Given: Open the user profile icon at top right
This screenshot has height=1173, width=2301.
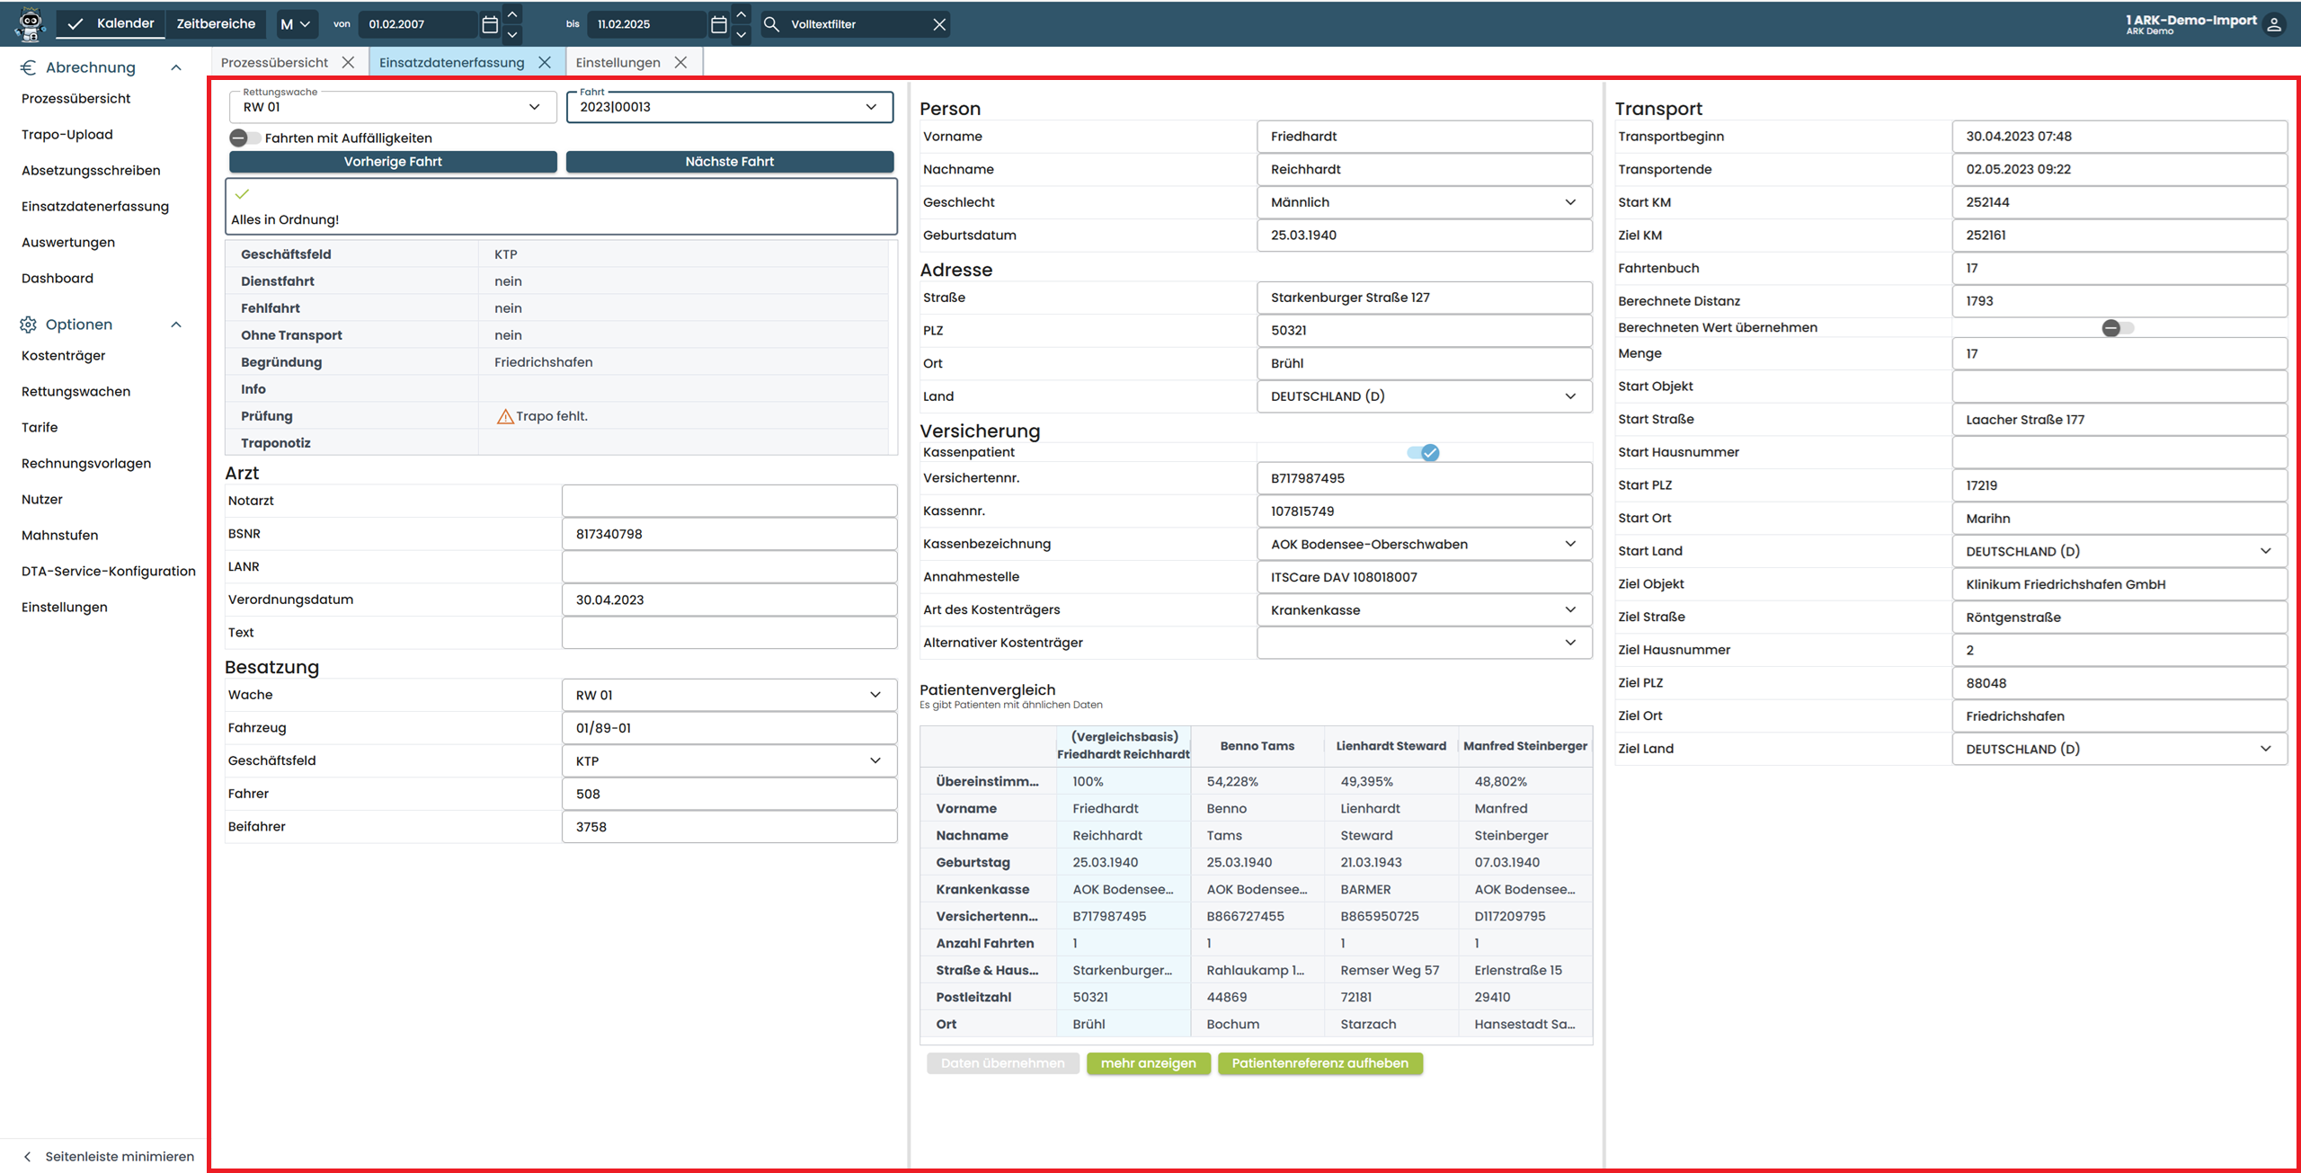Looking at the screenshot, I should coord(2274,24).
